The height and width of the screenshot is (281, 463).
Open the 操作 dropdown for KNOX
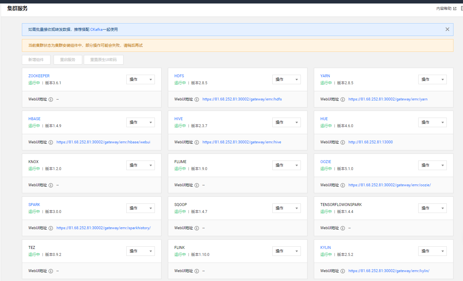pos(141,165)
